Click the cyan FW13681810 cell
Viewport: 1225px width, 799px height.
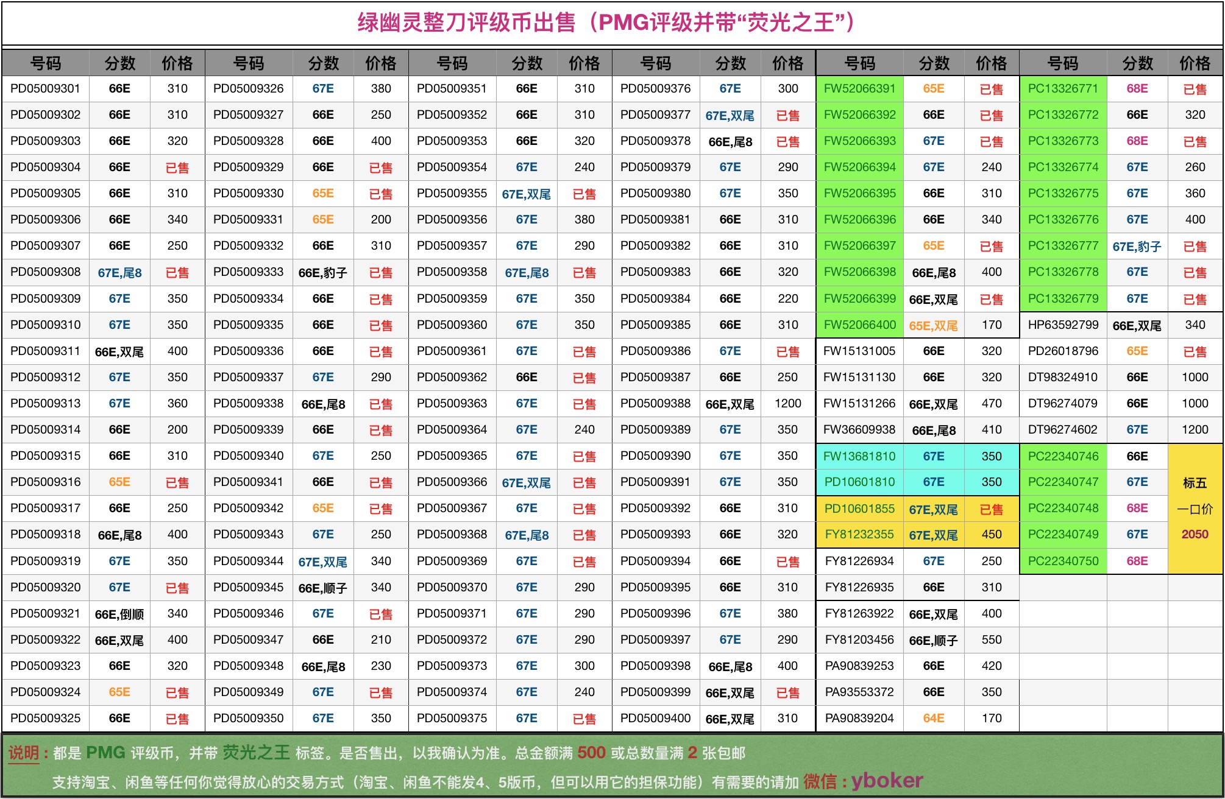click(859, 456)
